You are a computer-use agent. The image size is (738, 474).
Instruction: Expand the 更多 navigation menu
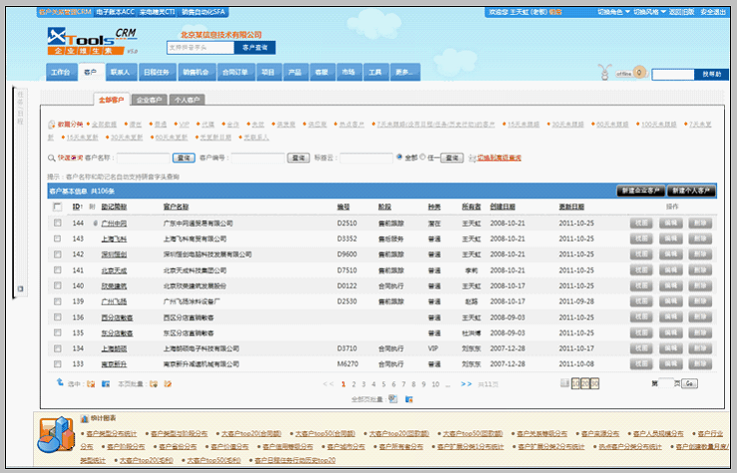pyautogui.click(x=405, y=73)
